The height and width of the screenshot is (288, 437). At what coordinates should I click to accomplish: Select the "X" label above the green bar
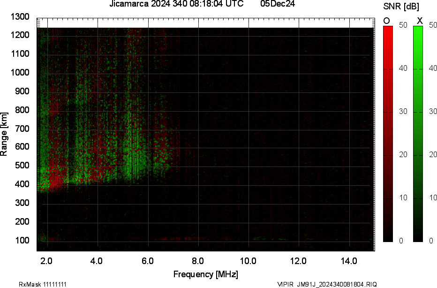click(420, 21)
